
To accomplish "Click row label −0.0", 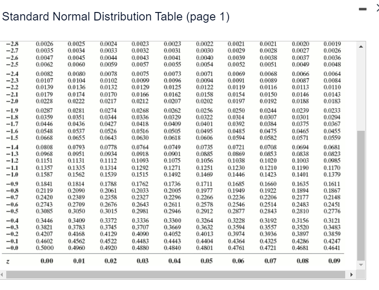I will pyautogui.click(x=12, y=248).
